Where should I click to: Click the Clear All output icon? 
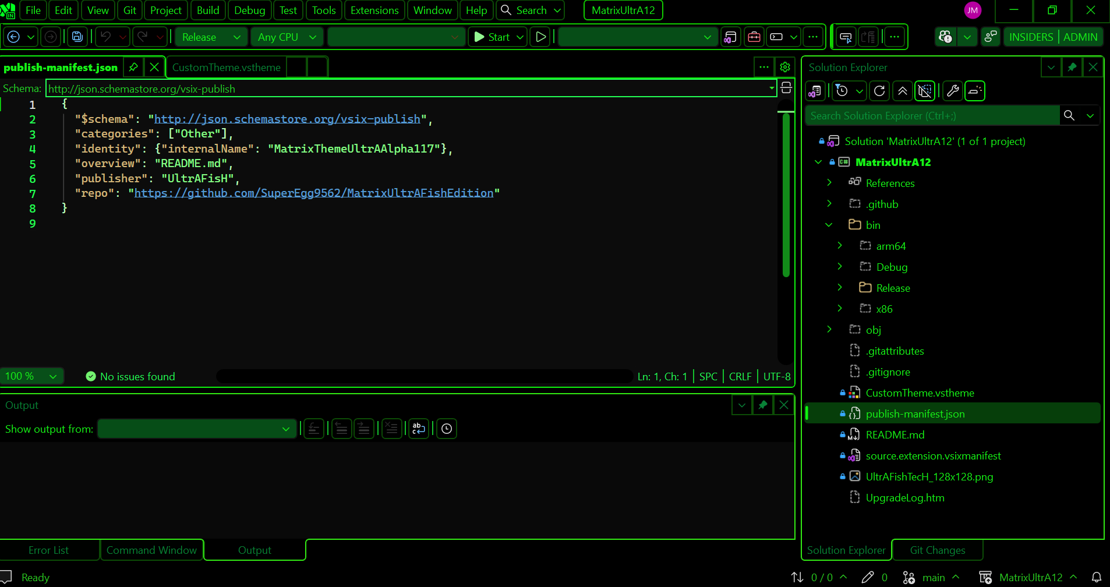392,429
